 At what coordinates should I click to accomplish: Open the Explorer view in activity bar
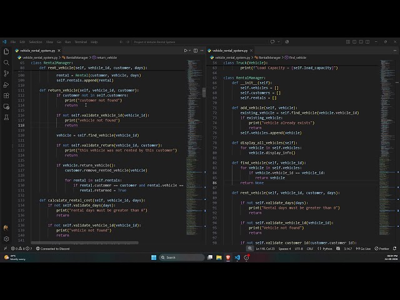[x=6, y=51]
